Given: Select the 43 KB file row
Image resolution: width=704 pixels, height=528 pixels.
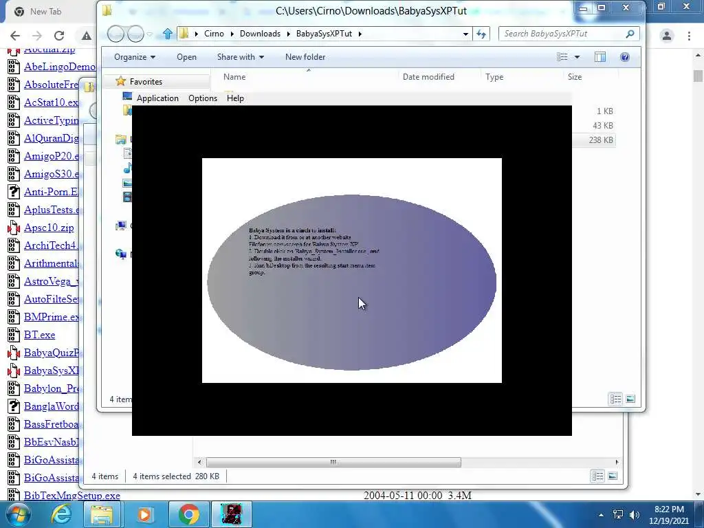Looking at the screenshot, I should click(x=593, y=126).
